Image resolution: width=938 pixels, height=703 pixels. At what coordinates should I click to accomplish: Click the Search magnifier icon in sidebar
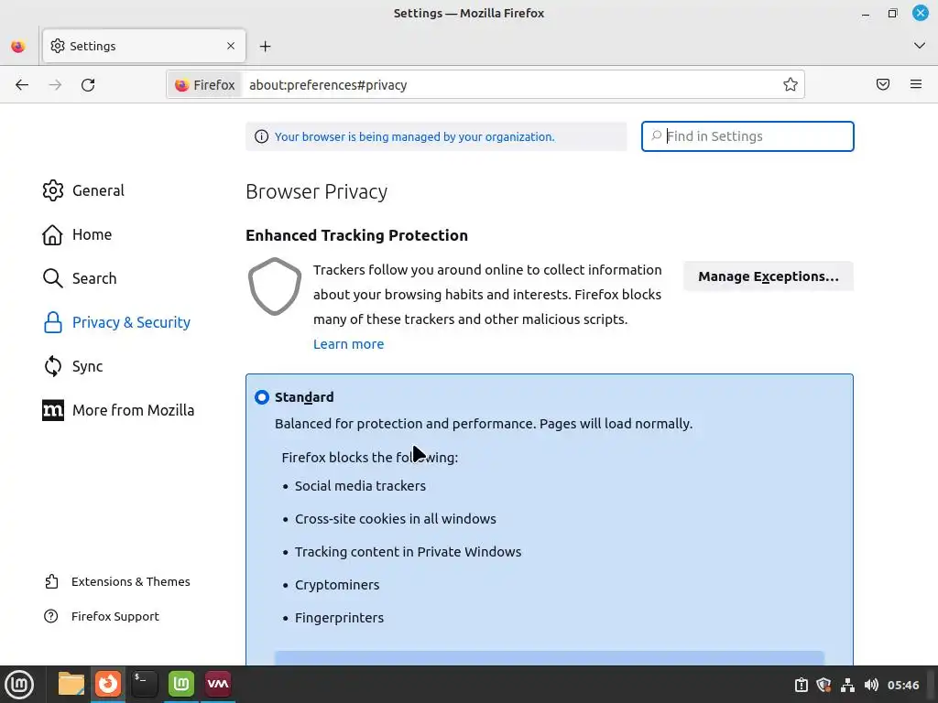(52, 278)
